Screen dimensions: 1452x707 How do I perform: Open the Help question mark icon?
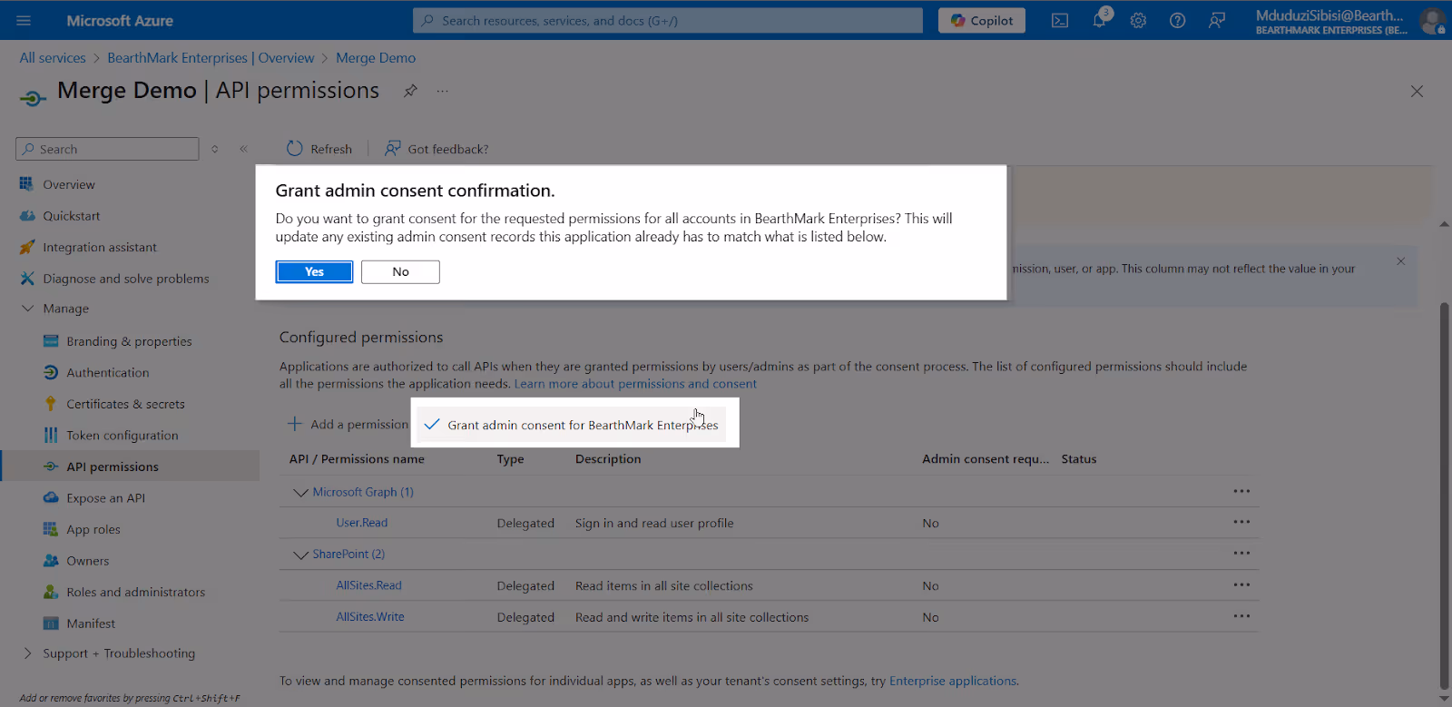pos(1177,20)
